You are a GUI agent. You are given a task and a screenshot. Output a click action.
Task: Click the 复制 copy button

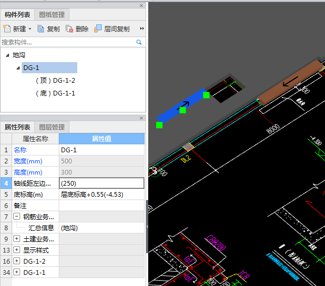[49, 29]
